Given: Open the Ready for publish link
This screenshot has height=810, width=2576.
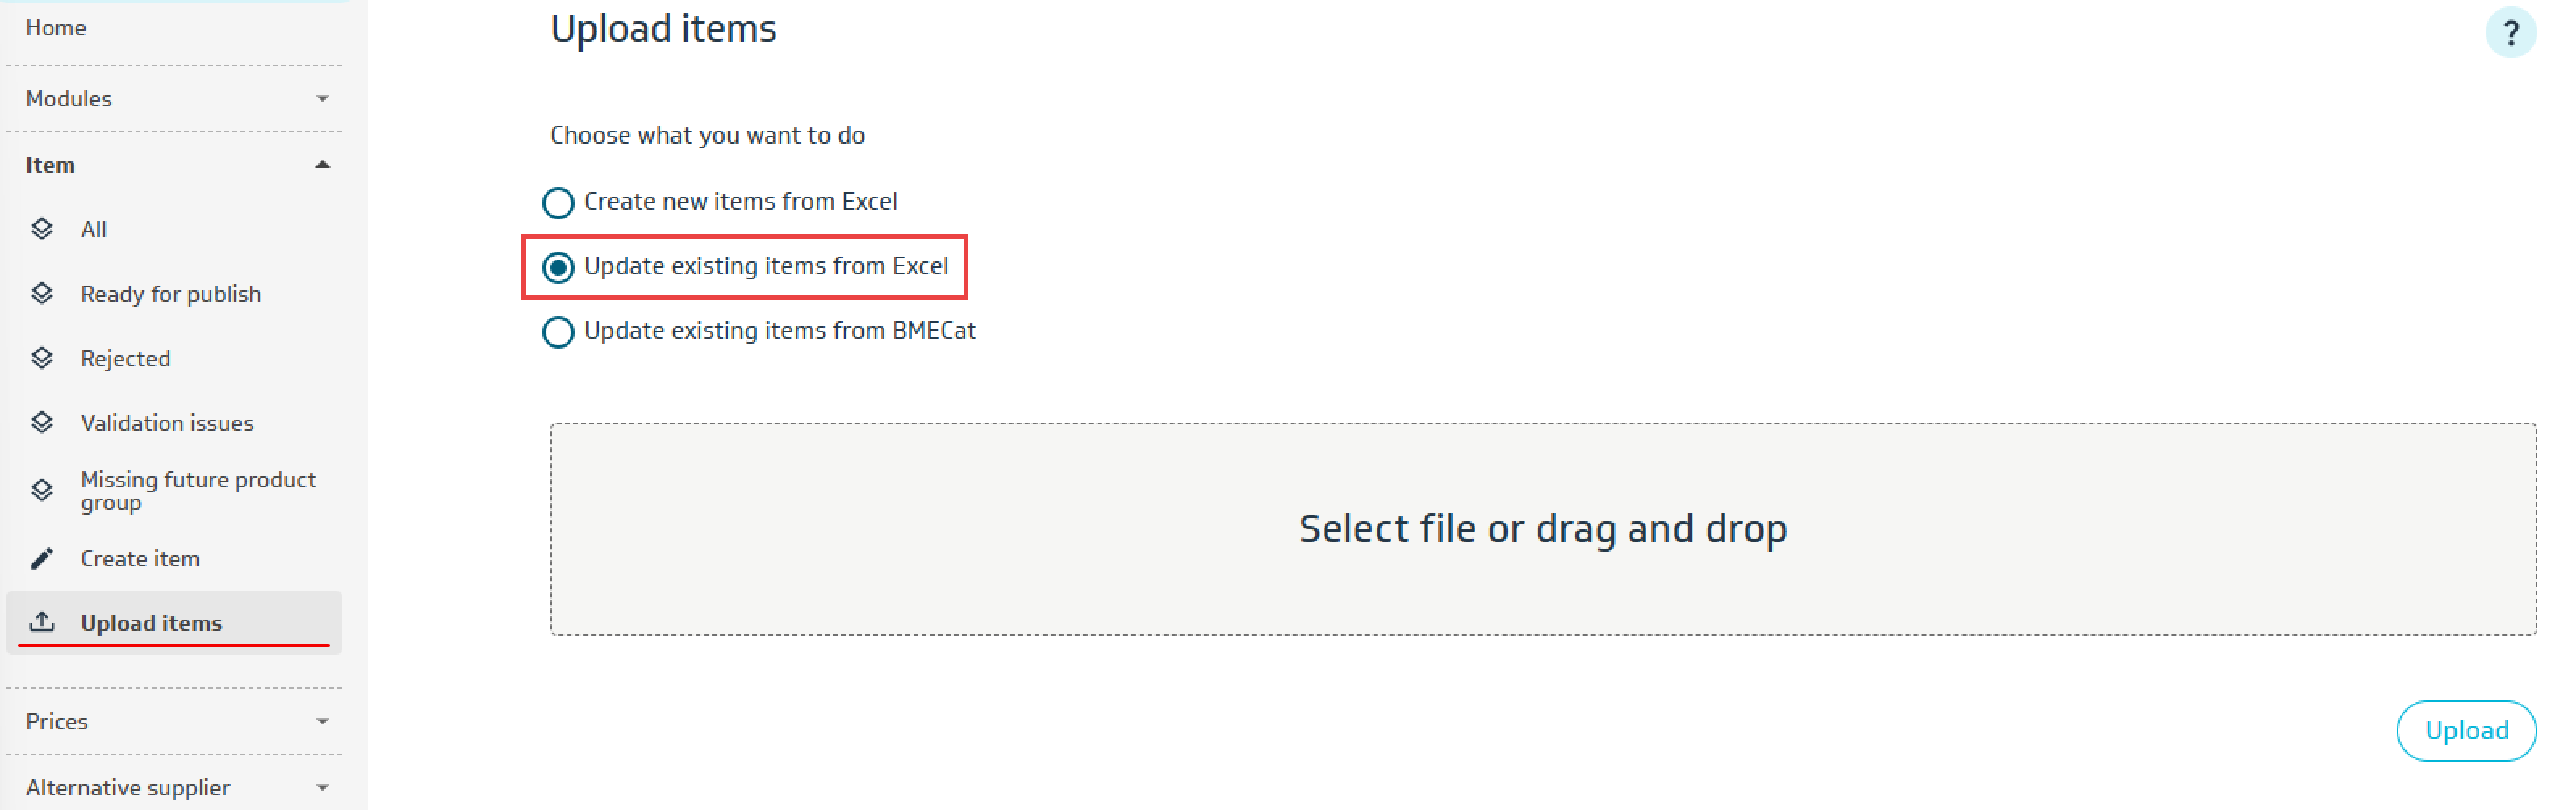Looking at the screenshot, I should [171, 294].
